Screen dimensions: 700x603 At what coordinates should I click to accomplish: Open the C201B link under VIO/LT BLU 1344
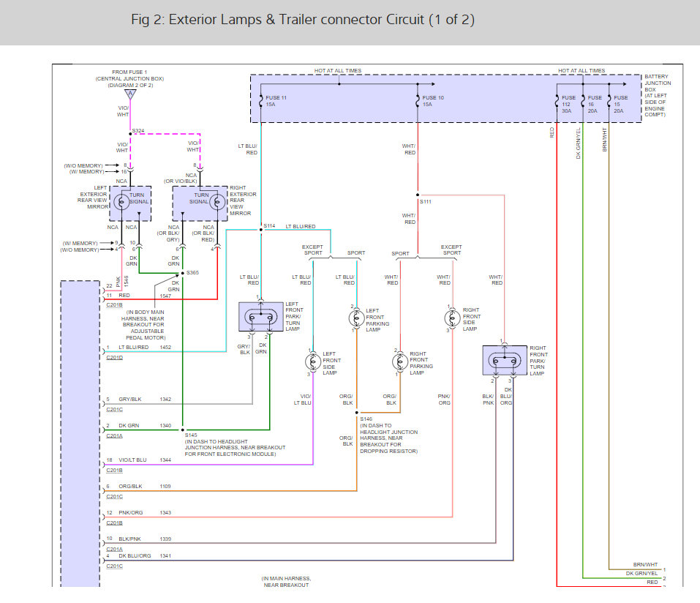pos(114,471)
